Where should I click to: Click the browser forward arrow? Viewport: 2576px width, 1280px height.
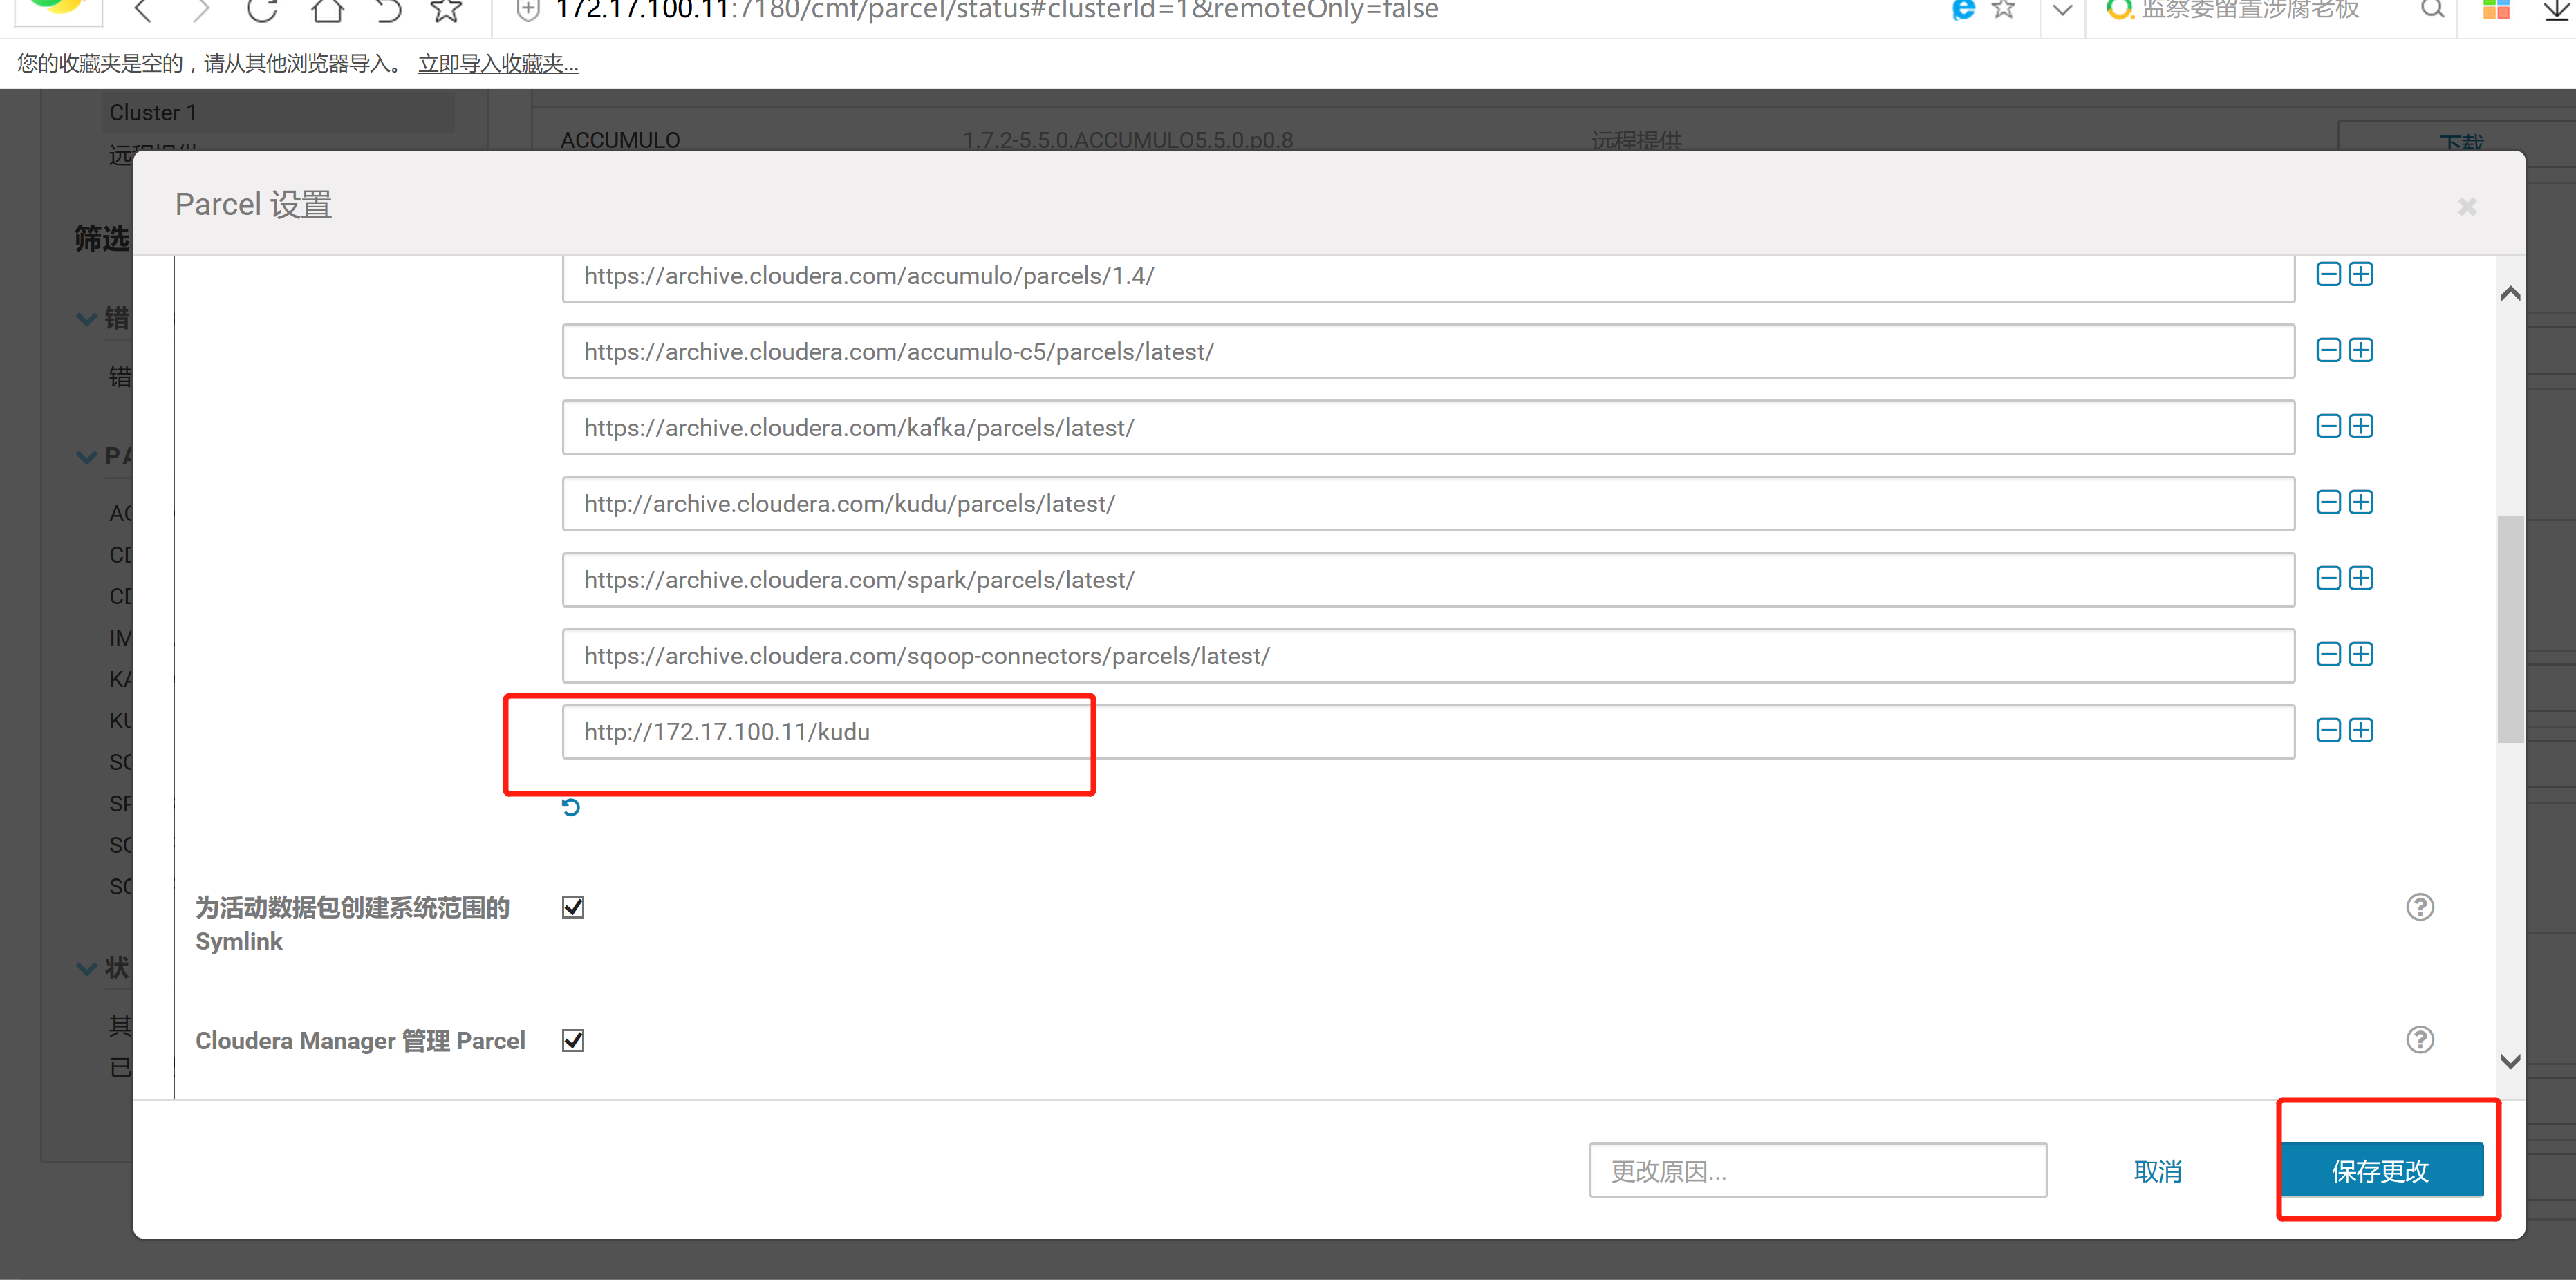202,10
